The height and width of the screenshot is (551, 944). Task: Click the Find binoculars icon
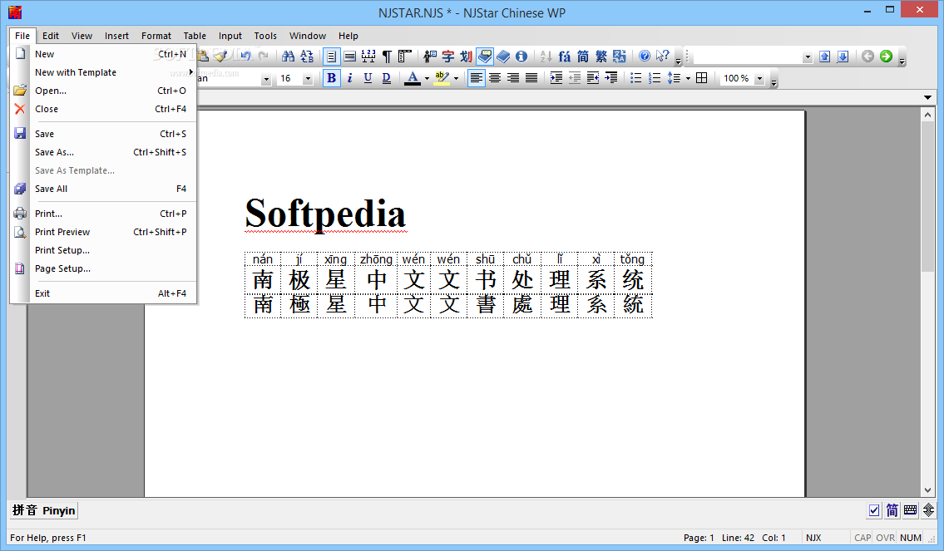(x=289, y=57)
